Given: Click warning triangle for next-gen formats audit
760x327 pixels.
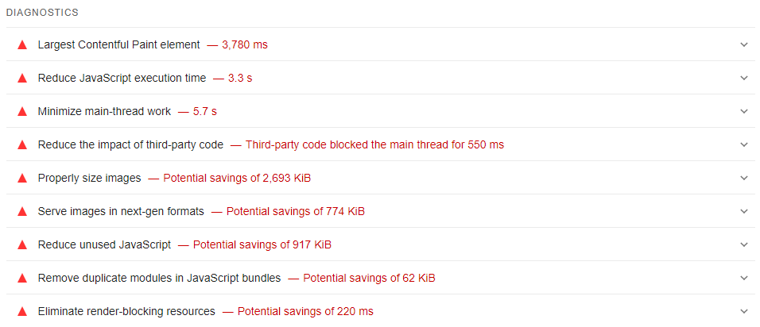Looking at the screenshot, I should click(x=22, y=211).
